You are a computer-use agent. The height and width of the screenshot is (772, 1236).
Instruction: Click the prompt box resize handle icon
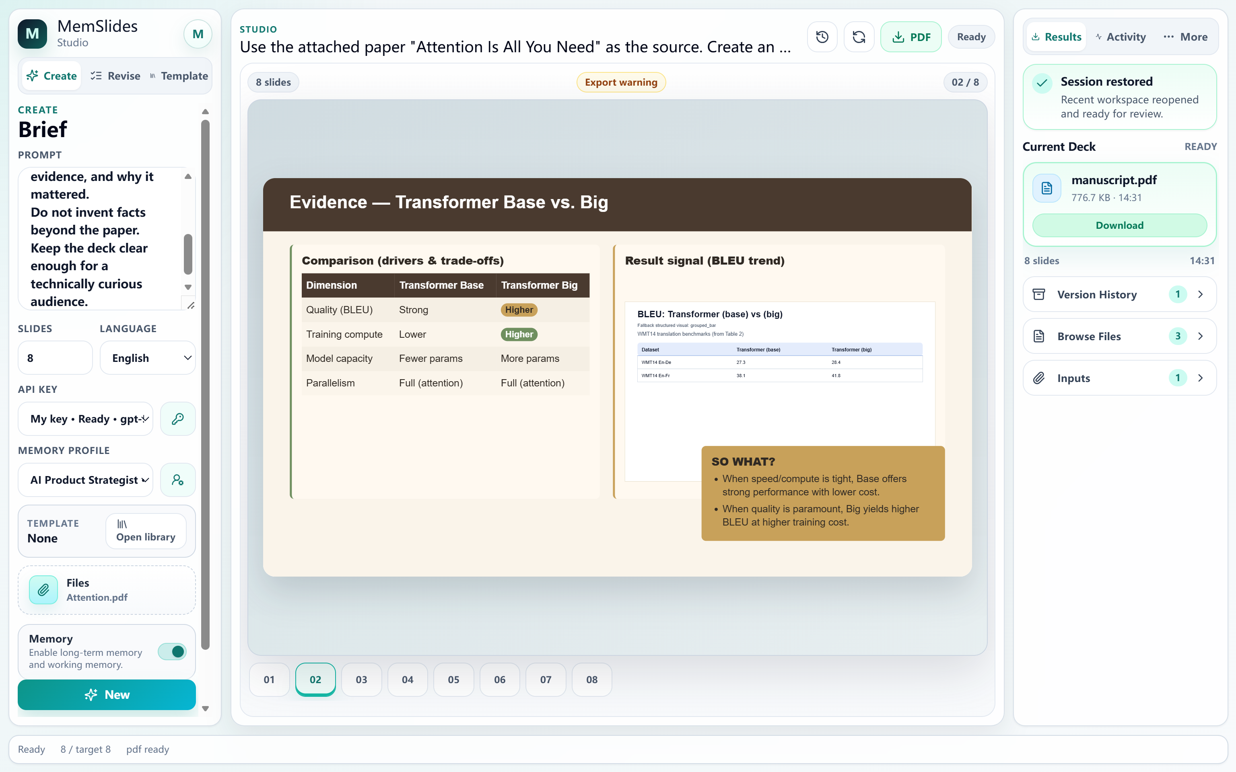pyautogui.click(x=190, y=305)
